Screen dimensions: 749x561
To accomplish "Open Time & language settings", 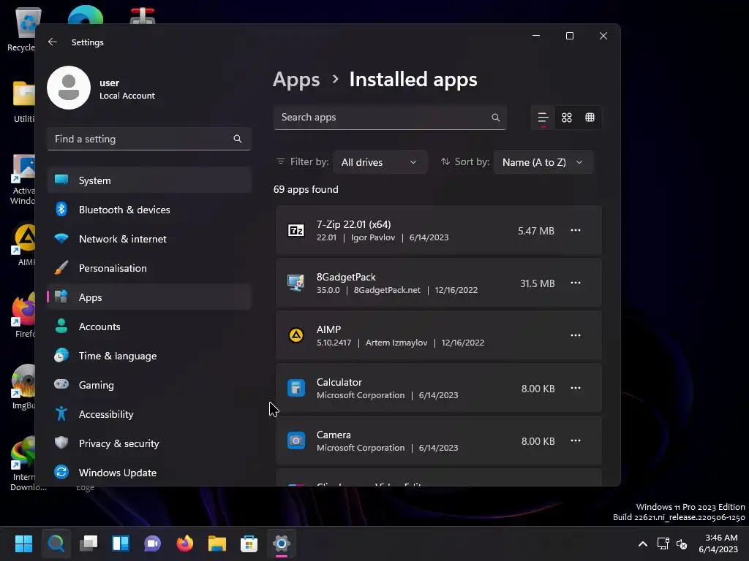I will 149,356.
